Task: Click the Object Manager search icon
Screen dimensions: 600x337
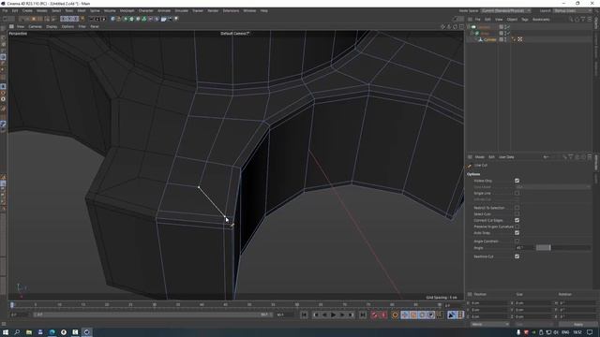Action: click(x=571, y=19)
